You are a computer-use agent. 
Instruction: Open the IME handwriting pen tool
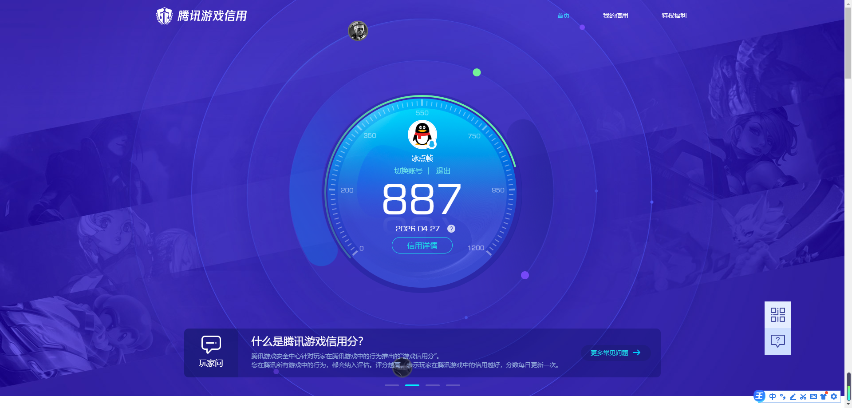(x=793, y=396)
